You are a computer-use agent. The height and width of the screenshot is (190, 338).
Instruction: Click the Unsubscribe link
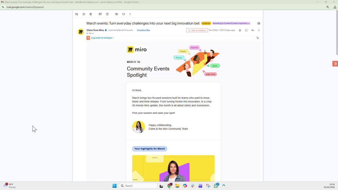coord(143,30)
